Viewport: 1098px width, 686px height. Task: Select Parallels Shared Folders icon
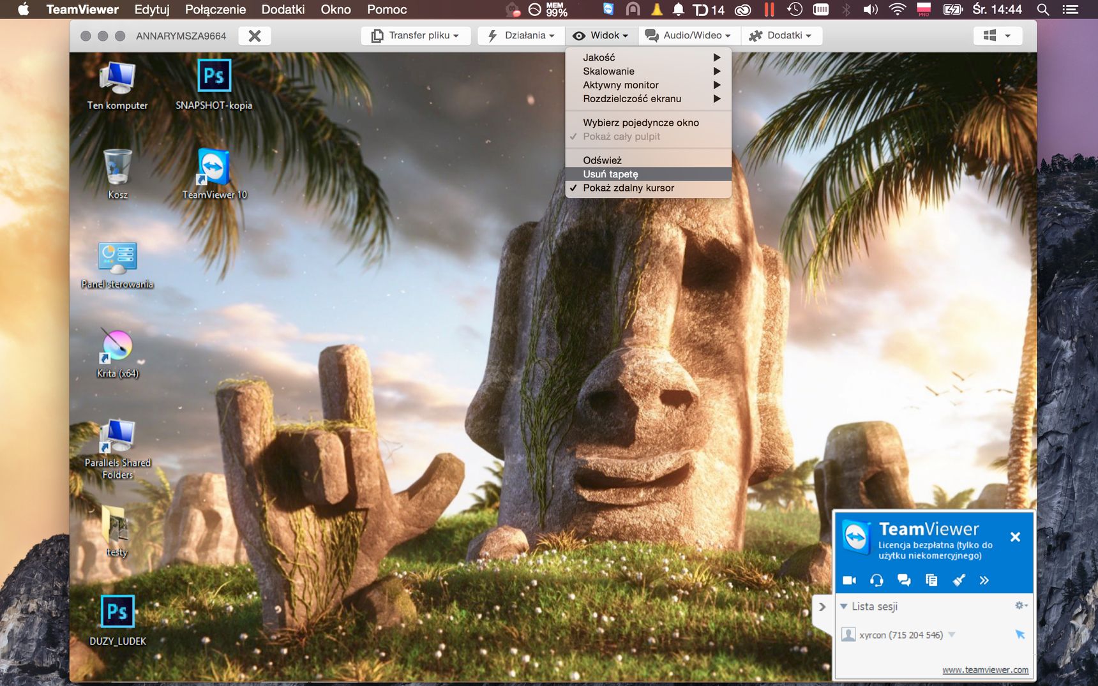pos(117,449)
